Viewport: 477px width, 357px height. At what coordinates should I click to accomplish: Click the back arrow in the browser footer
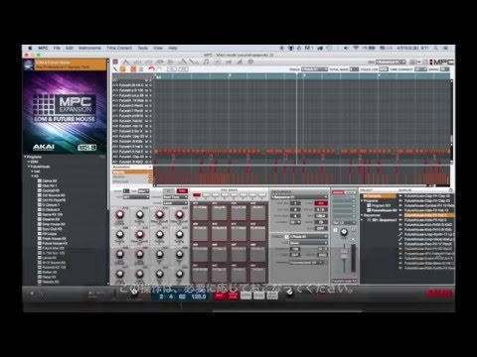32,293
